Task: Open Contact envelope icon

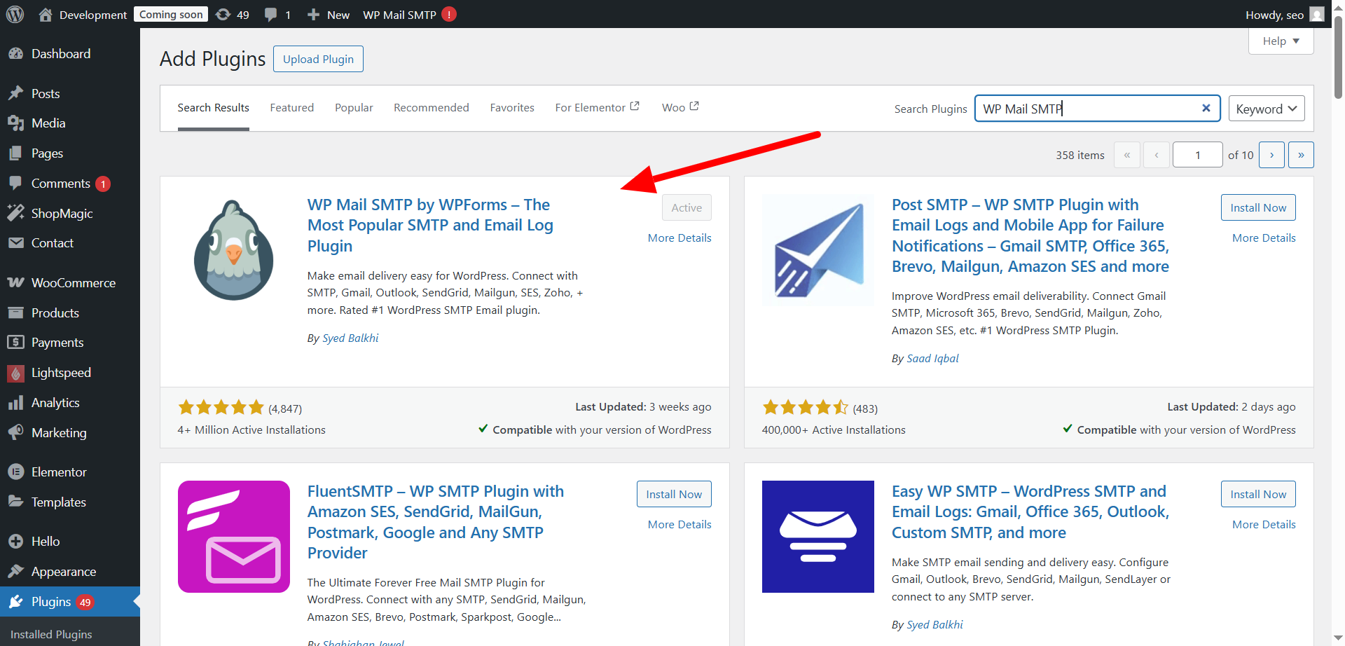Action: (x=16, y=243)
